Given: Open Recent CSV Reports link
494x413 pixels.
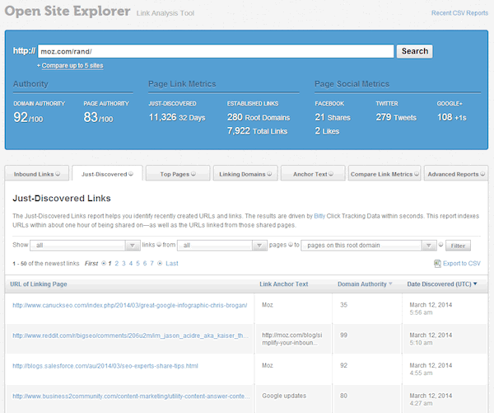Looking at the screenshot, I should [x=459, y=13].
